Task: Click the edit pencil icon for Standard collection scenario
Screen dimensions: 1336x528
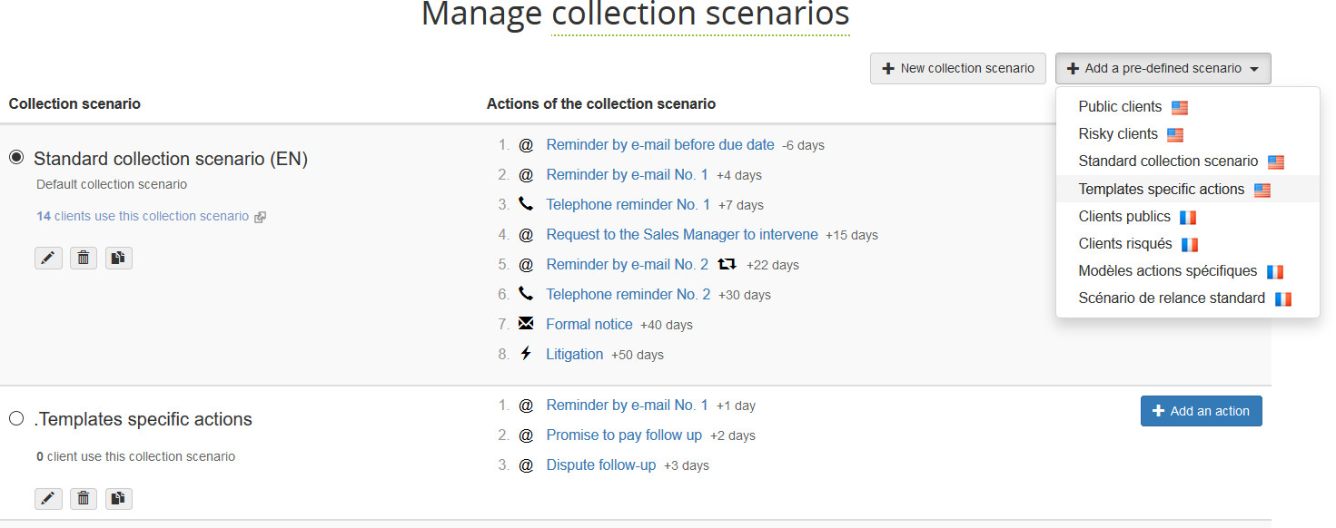Action: pyautogui.click(x=48, y=259)
